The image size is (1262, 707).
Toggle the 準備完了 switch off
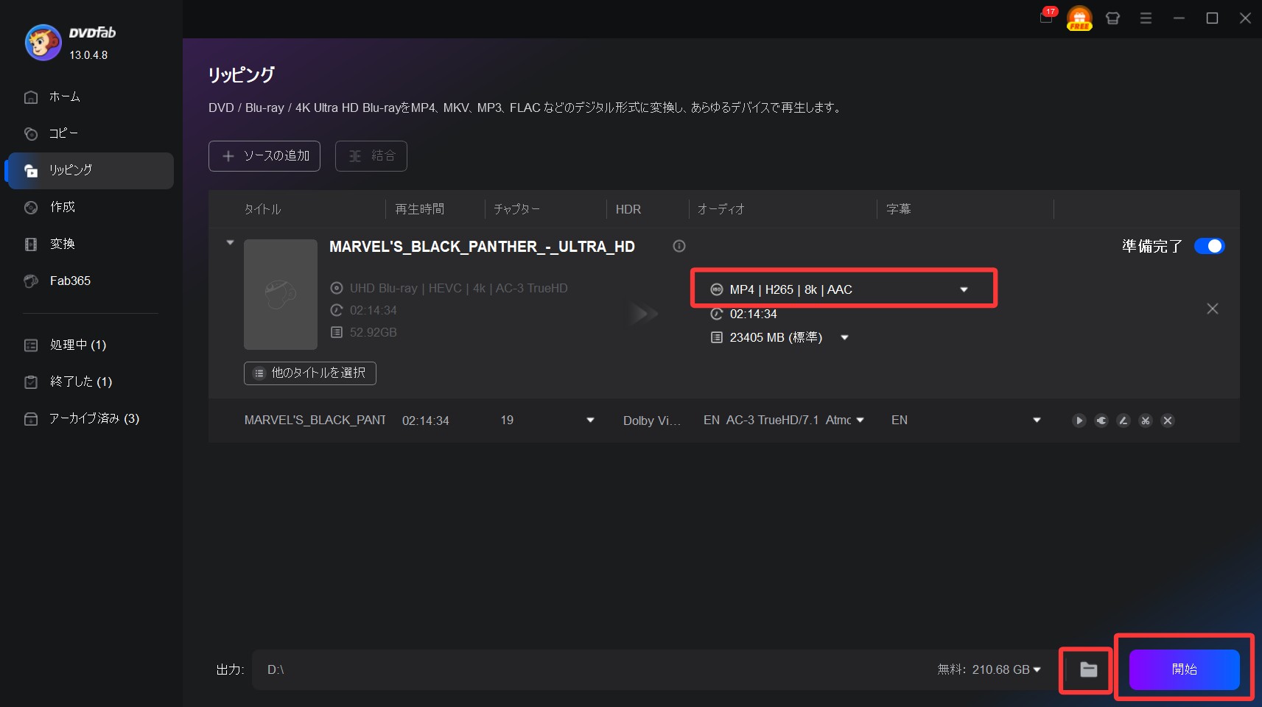click(1209, 246)
